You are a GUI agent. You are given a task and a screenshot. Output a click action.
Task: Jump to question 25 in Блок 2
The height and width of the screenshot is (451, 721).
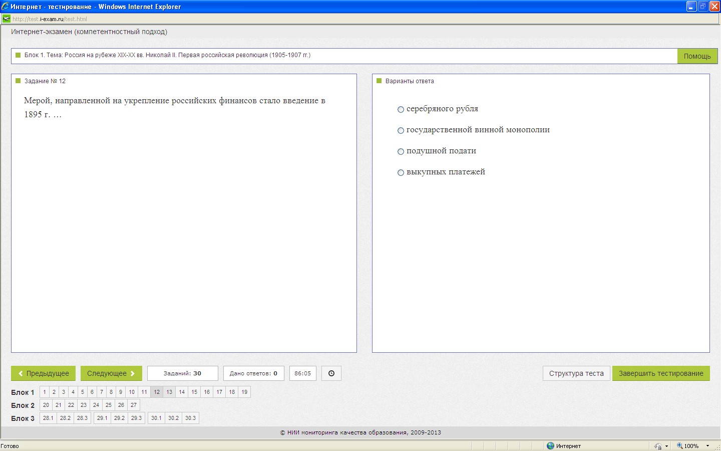109,405
